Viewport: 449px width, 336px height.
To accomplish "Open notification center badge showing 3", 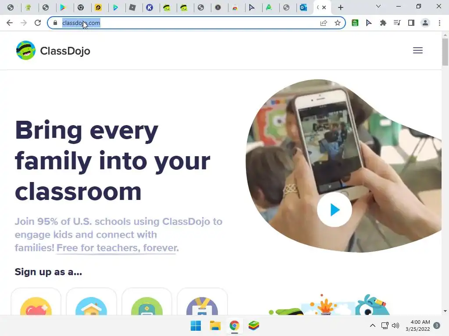I will coord(437,325).
